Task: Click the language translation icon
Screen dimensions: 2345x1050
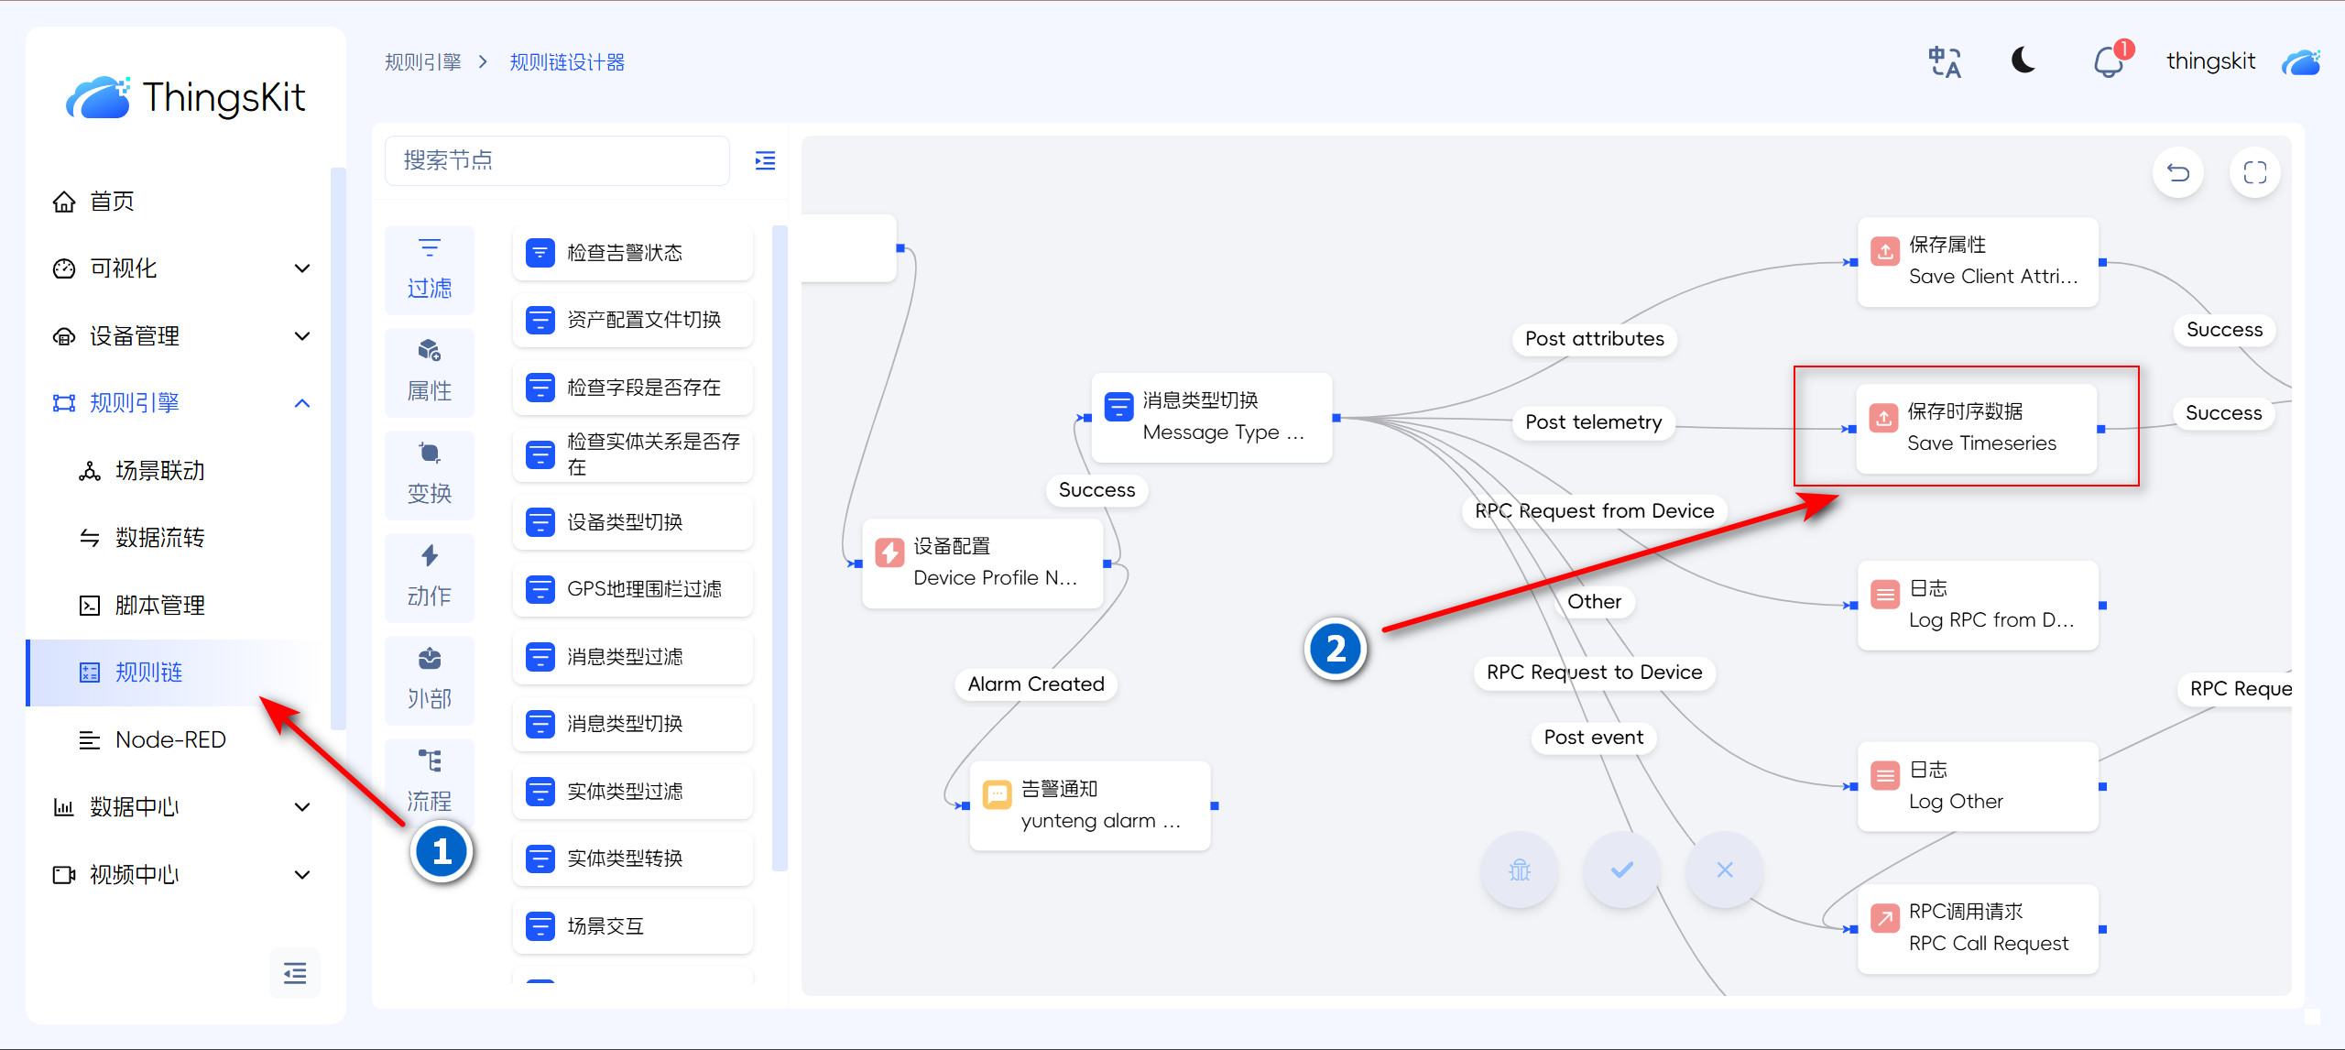Action: (x=1944, y=62)
